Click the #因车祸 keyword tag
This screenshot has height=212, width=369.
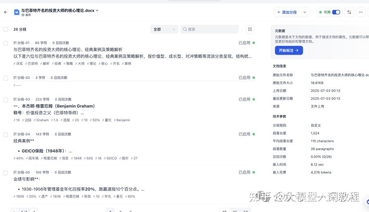point(32,158)
